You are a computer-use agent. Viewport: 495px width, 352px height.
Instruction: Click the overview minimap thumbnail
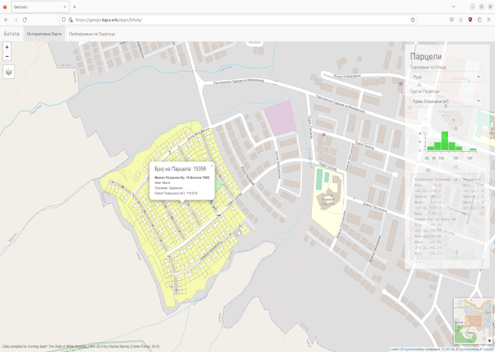[472, 320]
